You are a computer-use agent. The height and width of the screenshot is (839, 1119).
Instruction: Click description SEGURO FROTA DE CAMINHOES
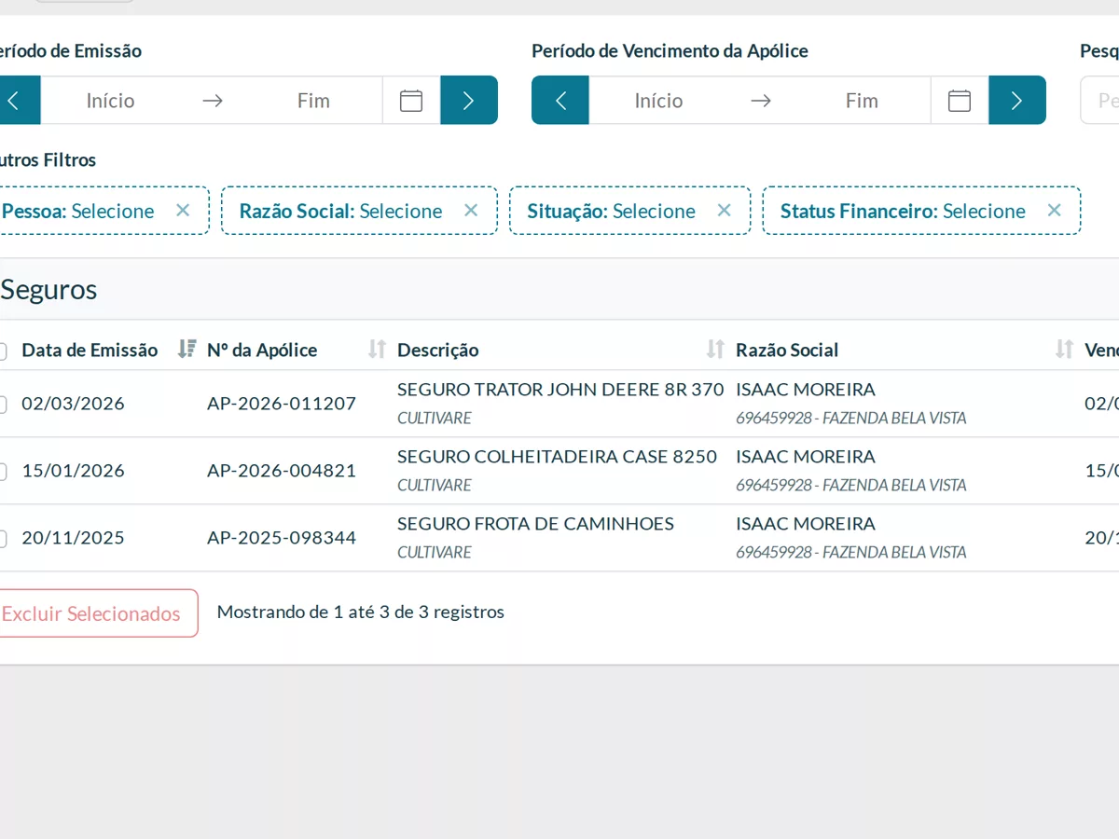pos(535,524)
